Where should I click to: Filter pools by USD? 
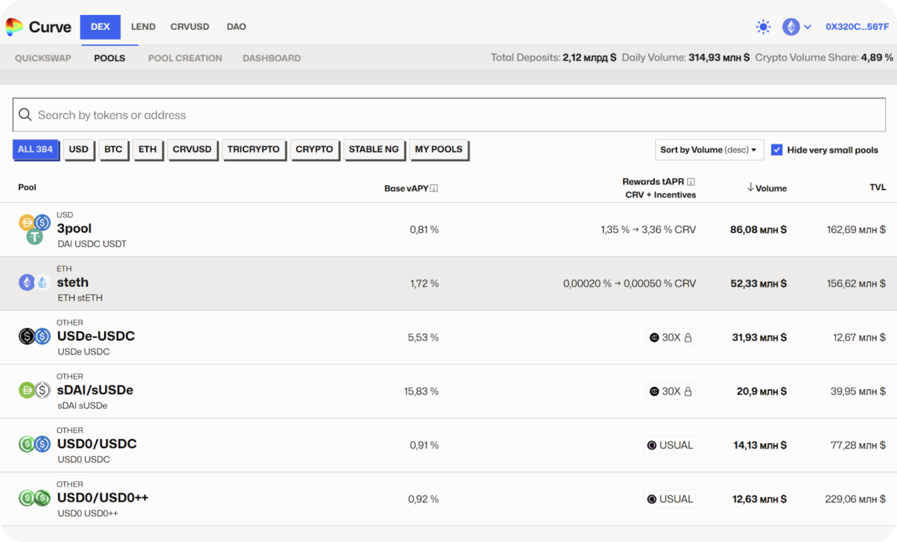(x=79, y=149)
